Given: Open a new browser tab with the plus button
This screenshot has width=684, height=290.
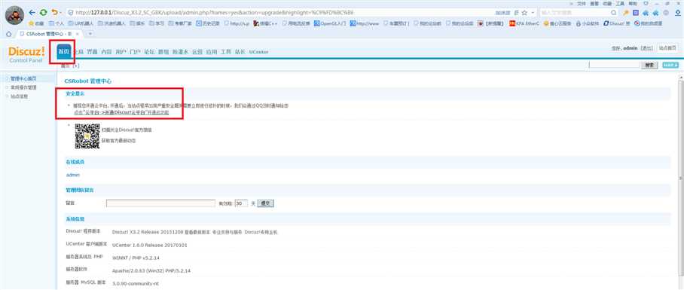Looking at the screenshot, I should click(x=90, y=34).
